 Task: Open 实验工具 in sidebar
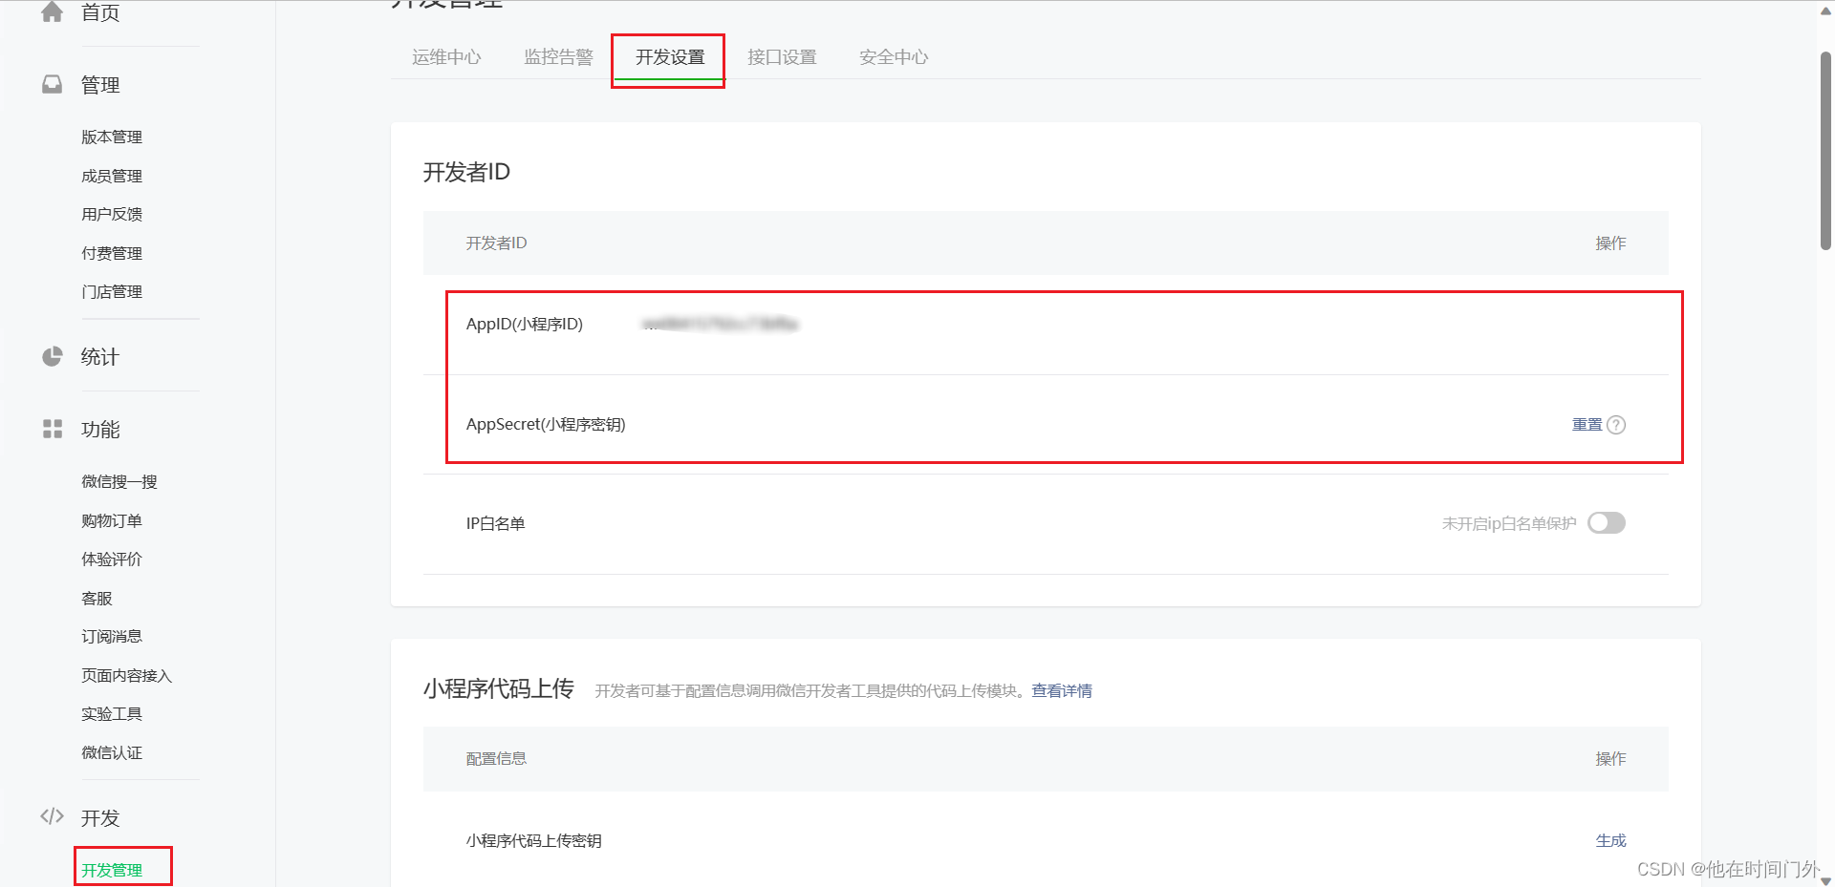click(x=112, y=714)
